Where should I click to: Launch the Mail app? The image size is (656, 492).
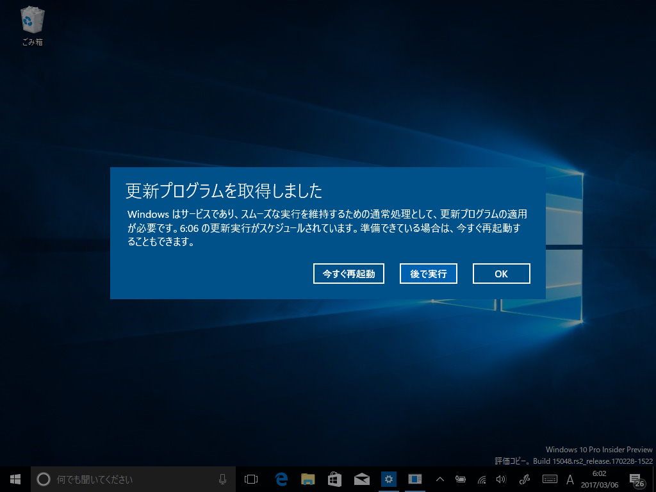click(x=361, y=479)
